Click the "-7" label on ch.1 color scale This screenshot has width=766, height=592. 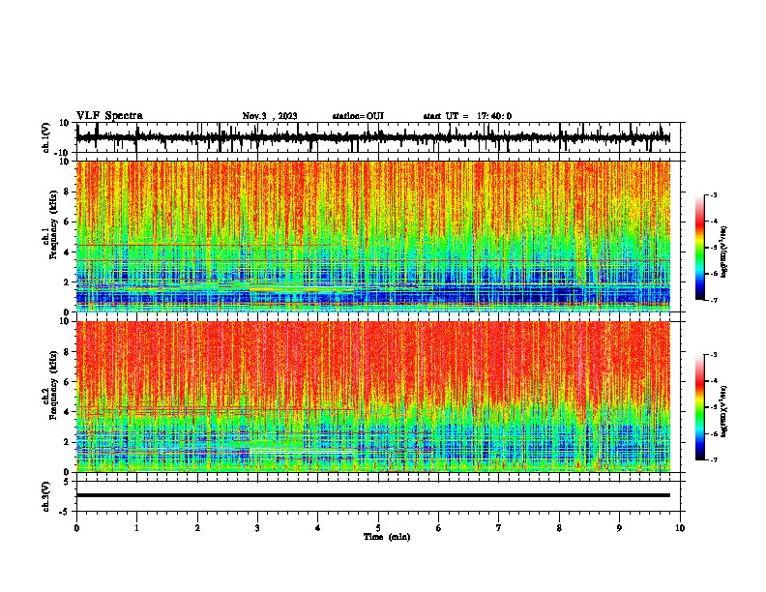(x=714, y=300)
